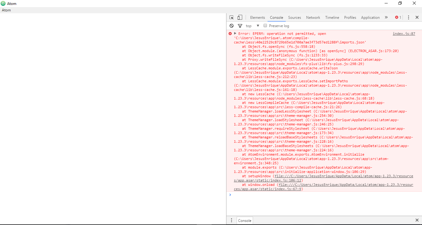
Task: Open the window.onload index.js:67:9 file link
Action: (323, 187)
